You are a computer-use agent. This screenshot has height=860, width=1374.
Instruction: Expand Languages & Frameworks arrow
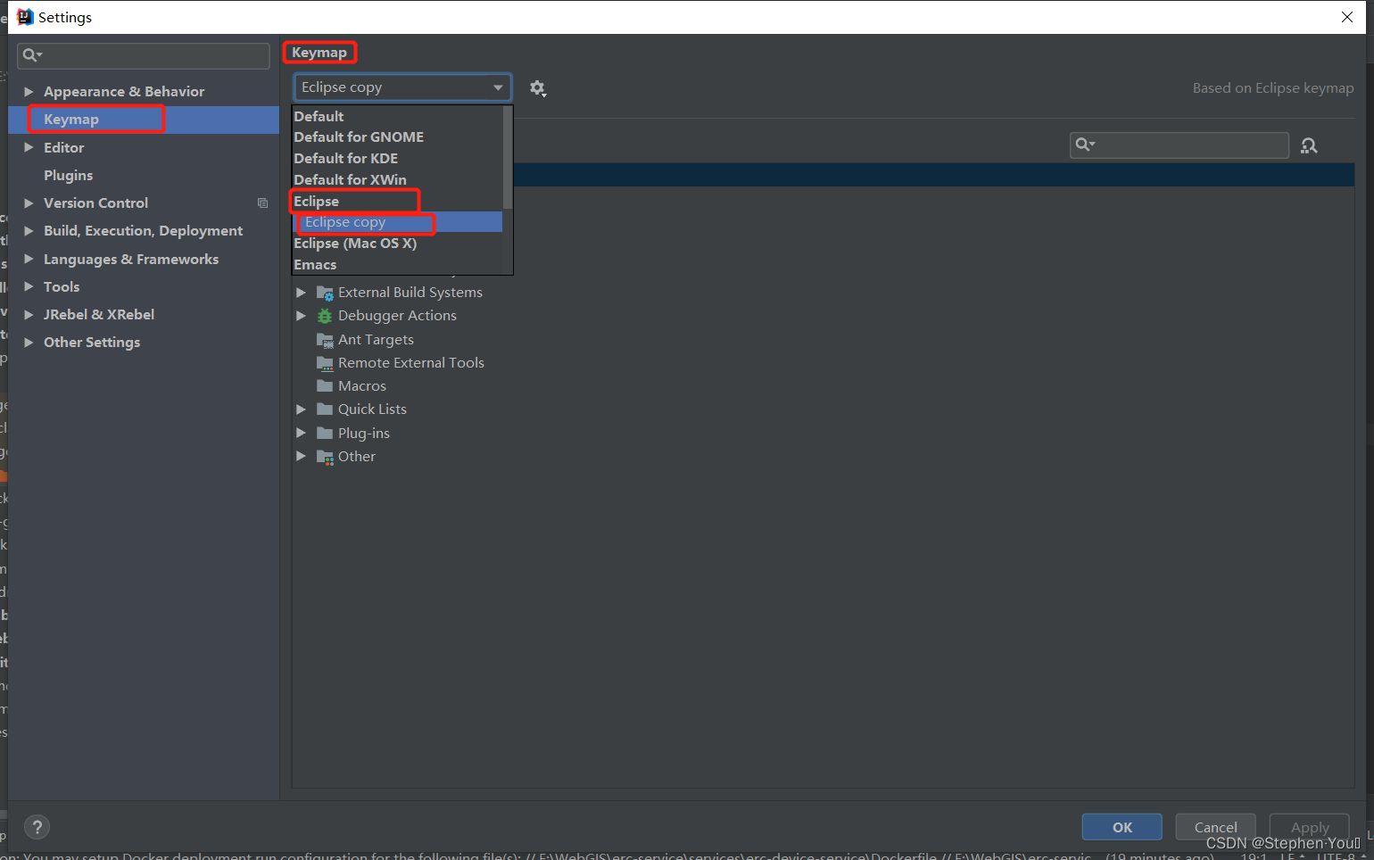(29, 260)
